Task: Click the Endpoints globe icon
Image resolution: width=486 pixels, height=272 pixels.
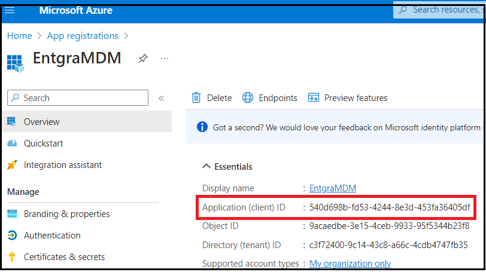Action: tap(248, 97)
